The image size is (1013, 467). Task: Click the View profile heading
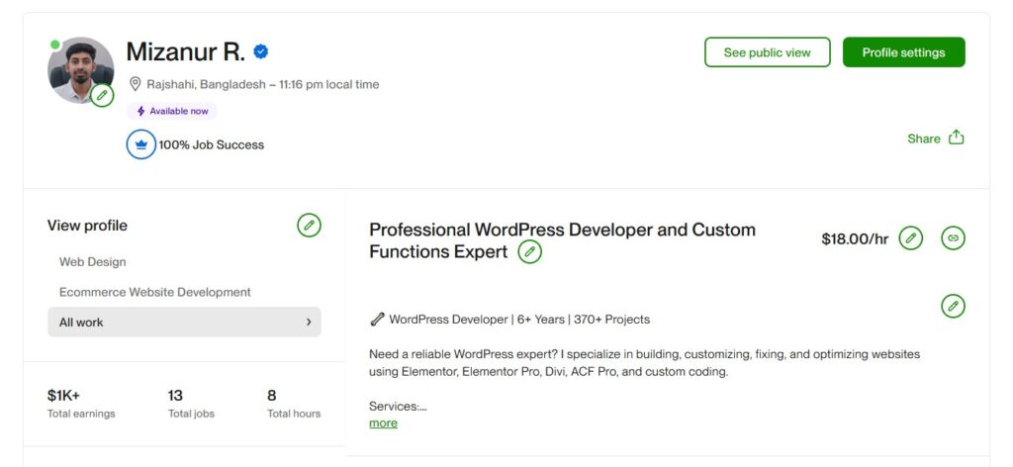[87, 226]
